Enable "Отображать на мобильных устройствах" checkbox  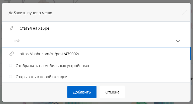click(11, 65)
